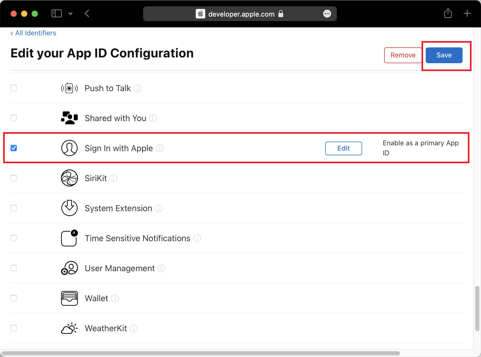Click the System Extension download icon
481x357 pixels.
69,208
